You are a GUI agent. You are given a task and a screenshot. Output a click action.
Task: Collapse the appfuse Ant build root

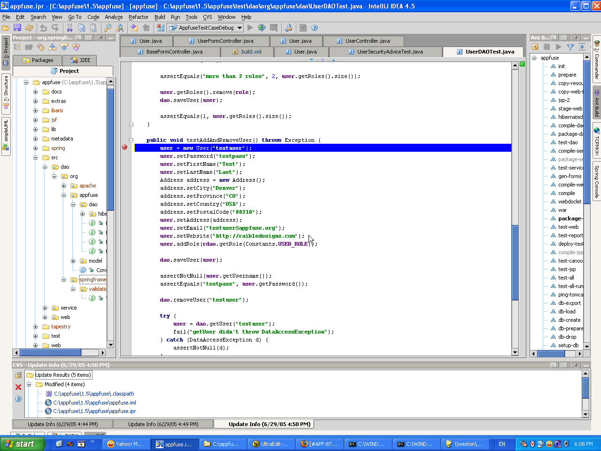click(x=534, y=58)
